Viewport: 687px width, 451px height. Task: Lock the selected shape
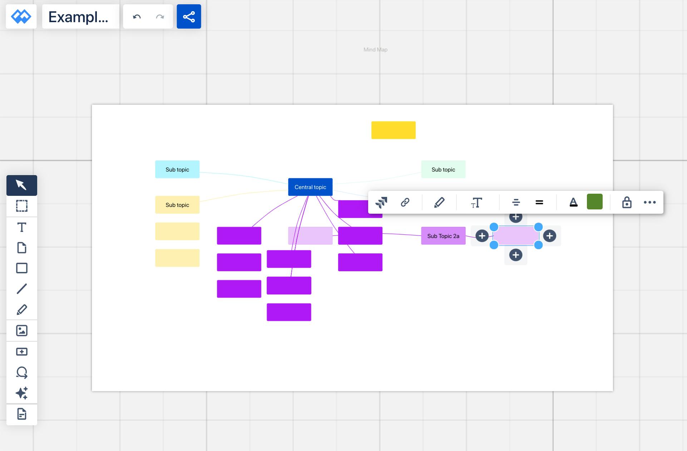(627, 202)
